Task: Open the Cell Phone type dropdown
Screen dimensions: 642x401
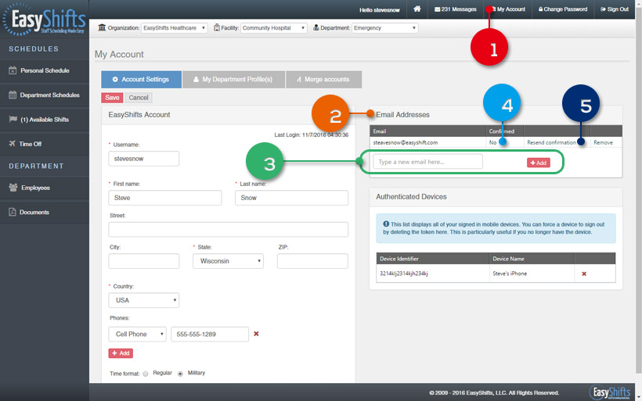Action: [137, 334]
